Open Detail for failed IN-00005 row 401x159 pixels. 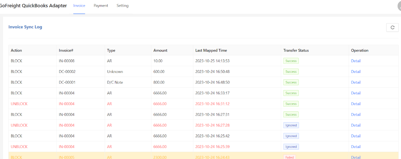(x=356, y=157)
